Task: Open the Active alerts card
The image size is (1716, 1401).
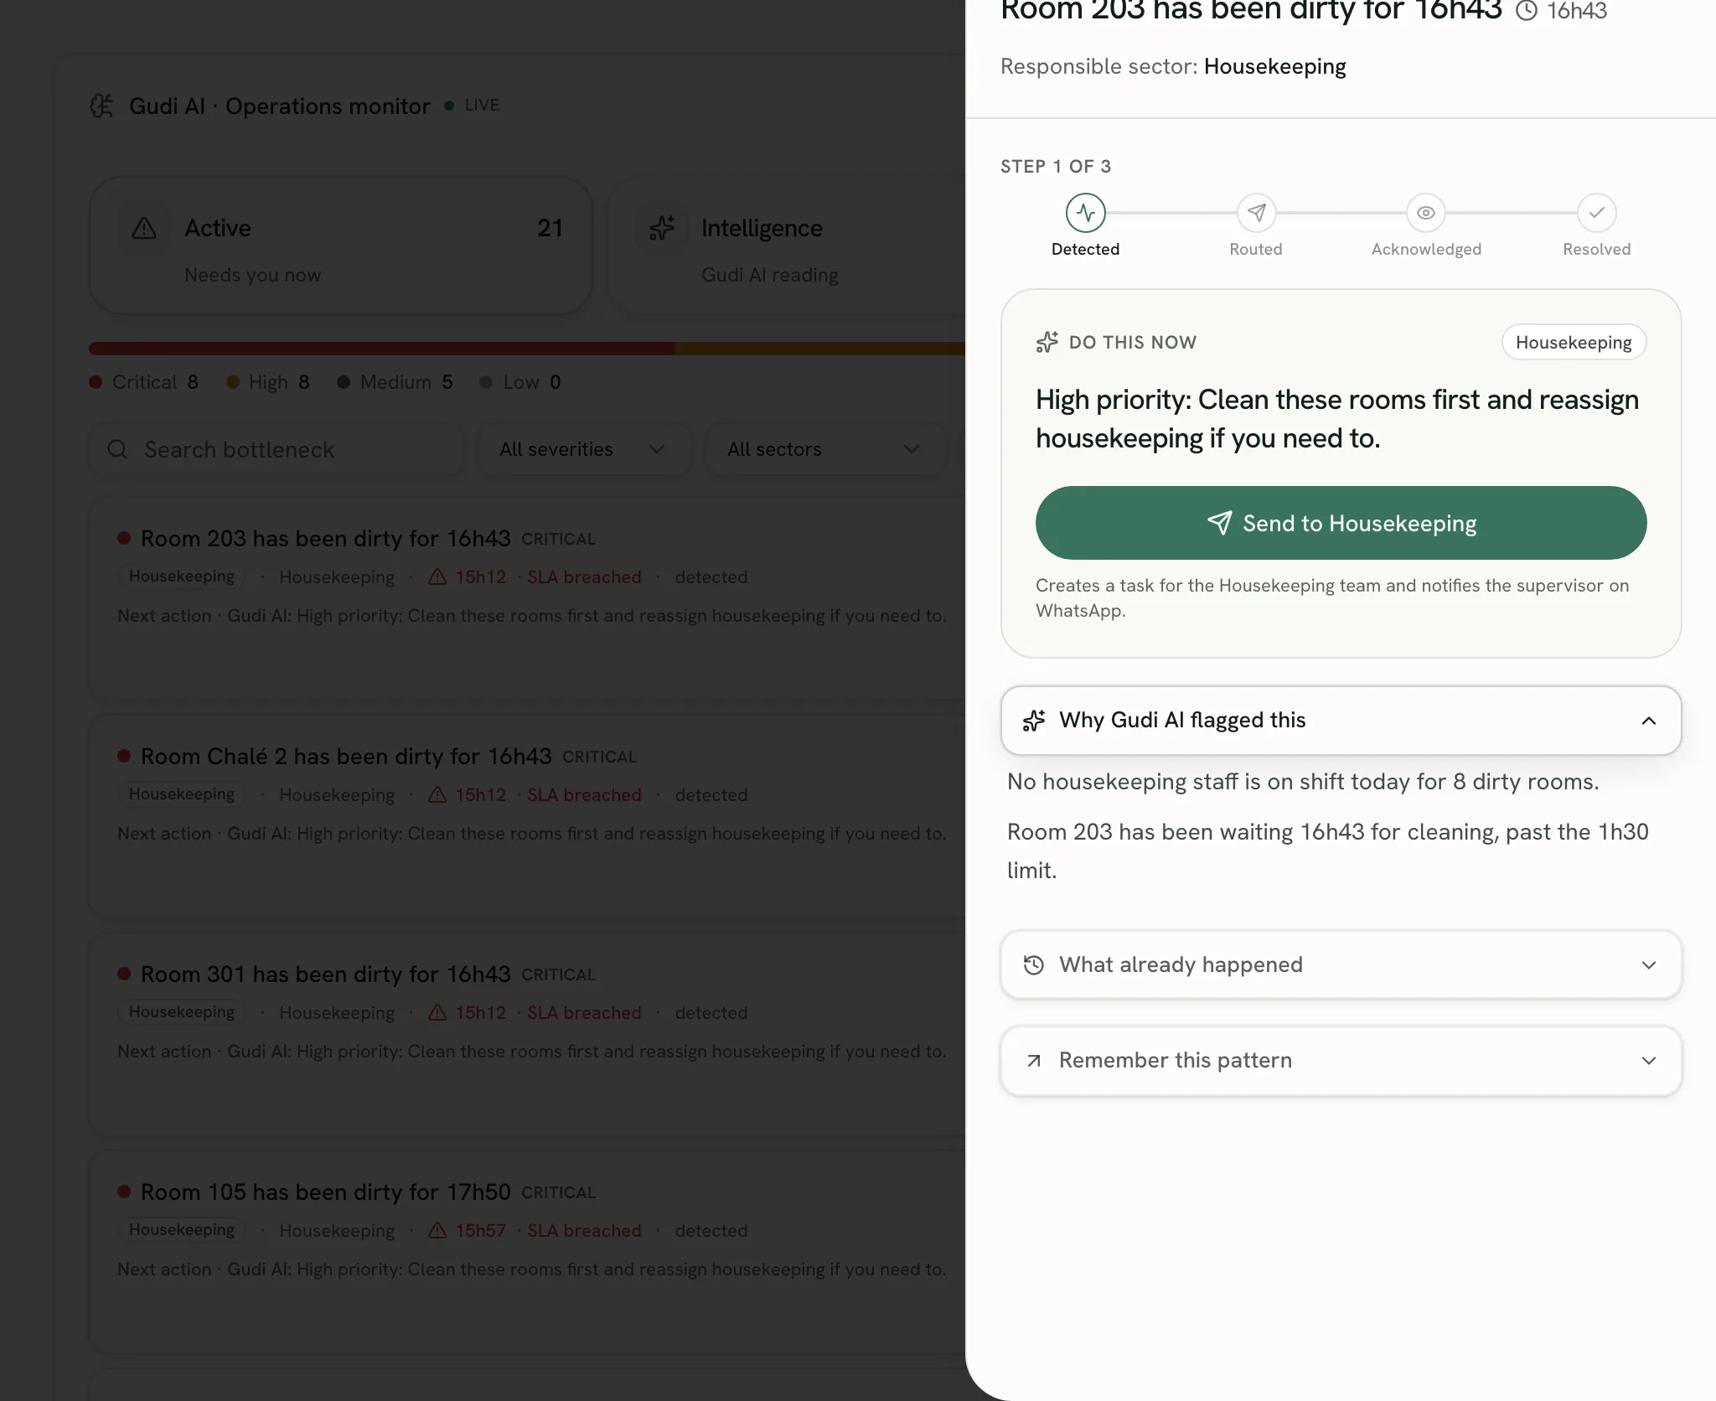Action: click(x=341, y=246)
